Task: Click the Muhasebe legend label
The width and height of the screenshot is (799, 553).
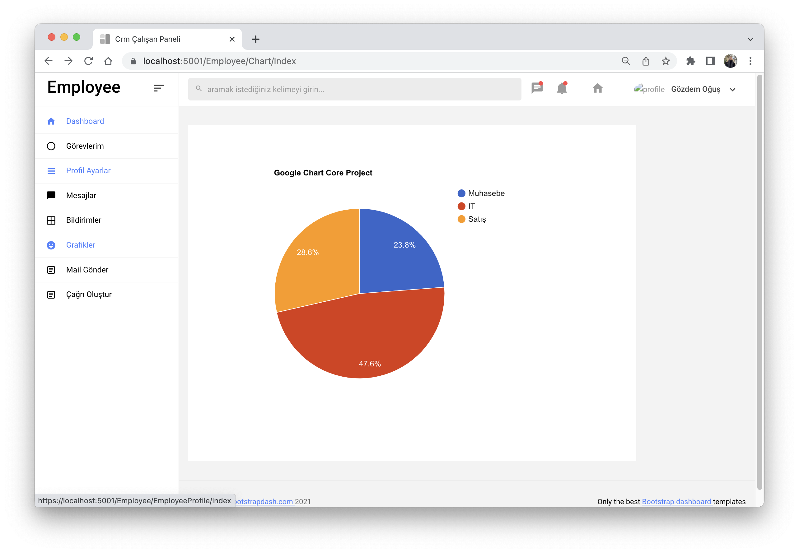Action: 486,193
